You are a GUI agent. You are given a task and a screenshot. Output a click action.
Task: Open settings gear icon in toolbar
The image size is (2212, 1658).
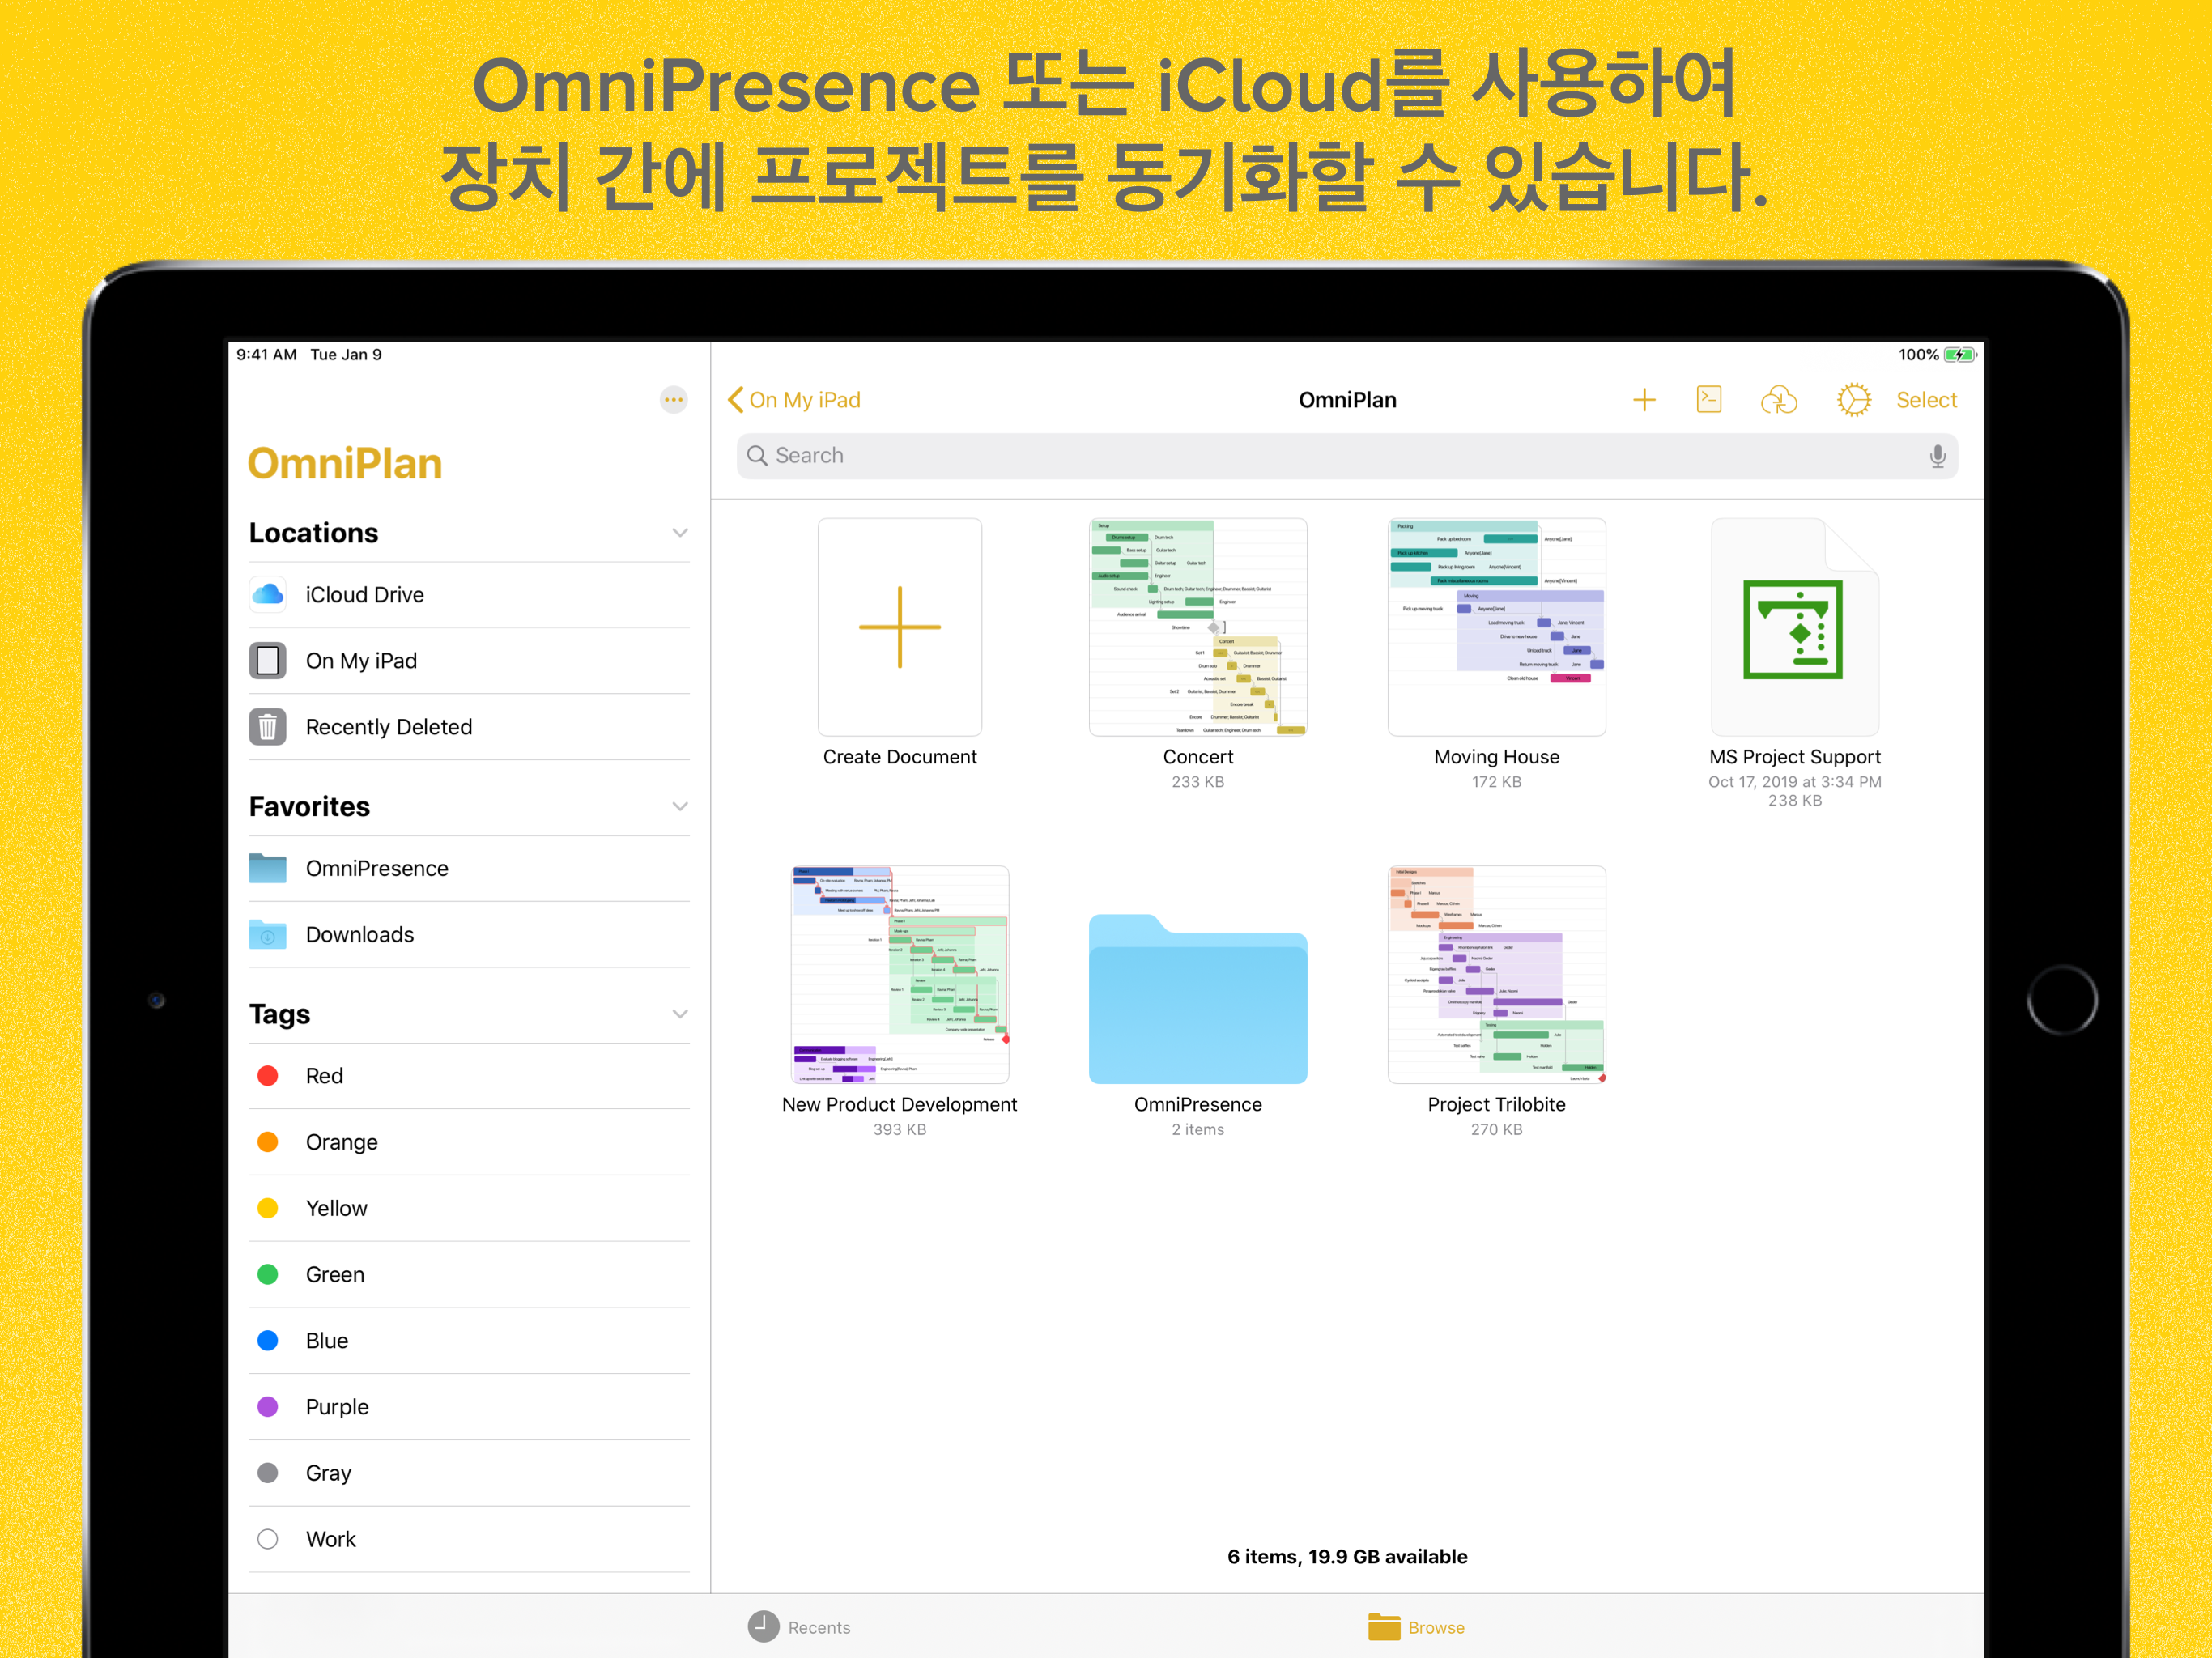(1853, 400)
